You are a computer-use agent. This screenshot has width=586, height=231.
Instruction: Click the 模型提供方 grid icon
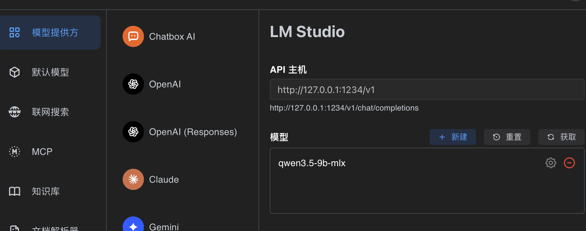[x=15, y=32]
